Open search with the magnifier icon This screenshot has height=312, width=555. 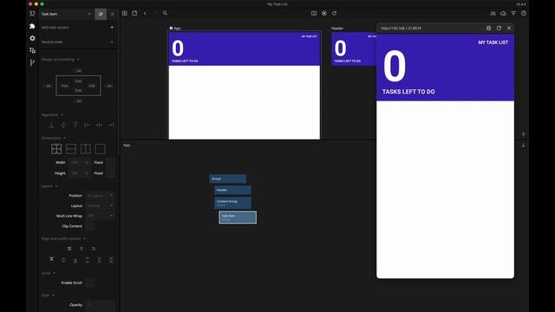(x=165, y=13)
